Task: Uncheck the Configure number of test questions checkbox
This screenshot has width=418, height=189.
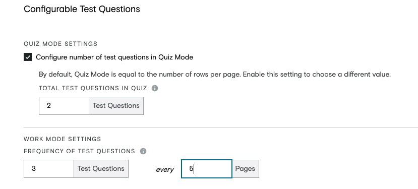Action: click(x=28, y=57)
